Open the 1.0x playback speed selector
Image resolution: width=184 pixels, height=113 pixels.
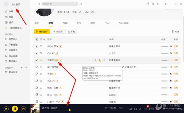[x=130, y=109]
